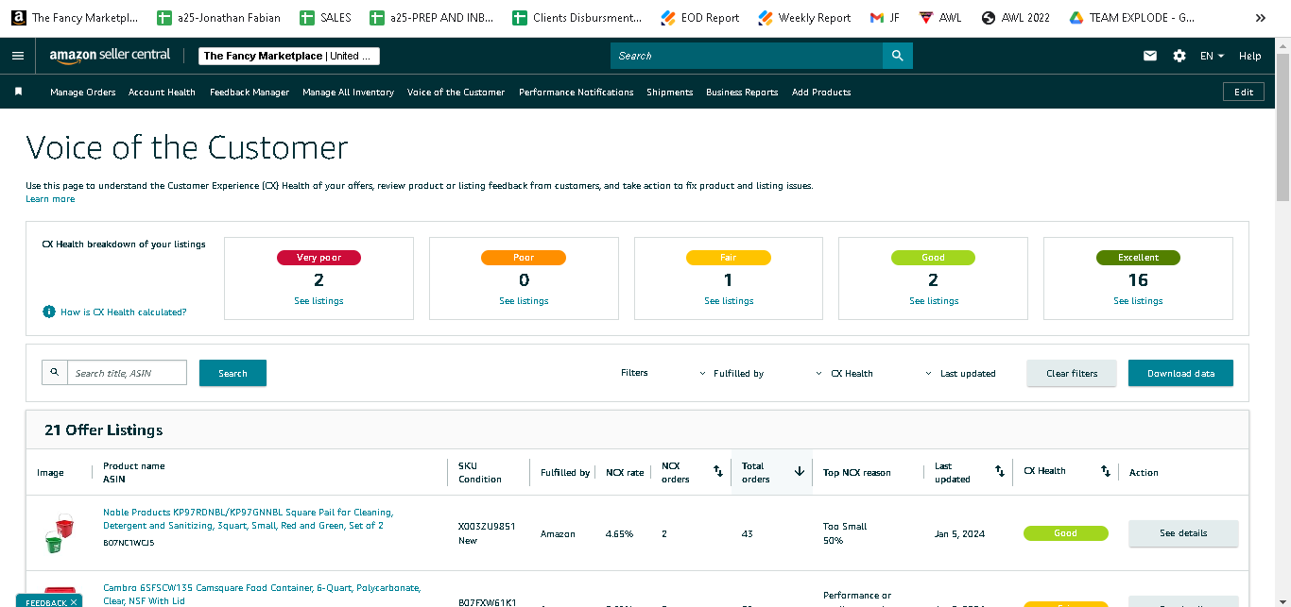Open the settings gear icon

1179,56
